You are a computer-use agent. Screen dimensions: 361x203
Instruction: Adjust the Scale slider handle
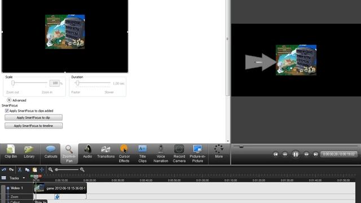(13, 83)
